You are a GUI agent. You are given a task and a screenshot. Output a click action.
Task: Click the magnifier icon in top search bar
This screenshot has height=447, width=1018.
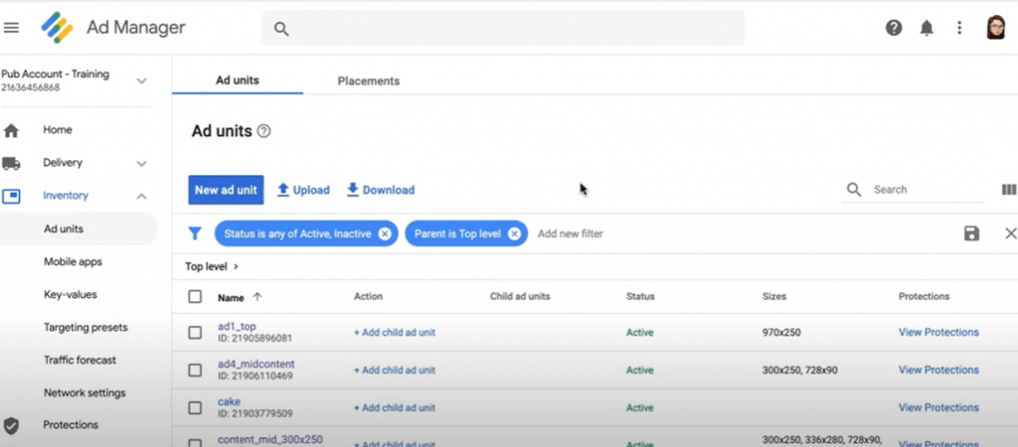point(280,29)
